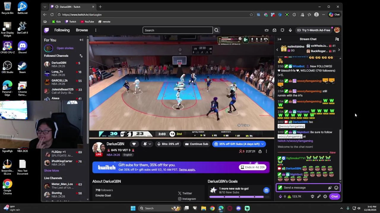The image size is (380, 213).
Task: Open Whispers speech bubble icon
Action: coord(282,30)
